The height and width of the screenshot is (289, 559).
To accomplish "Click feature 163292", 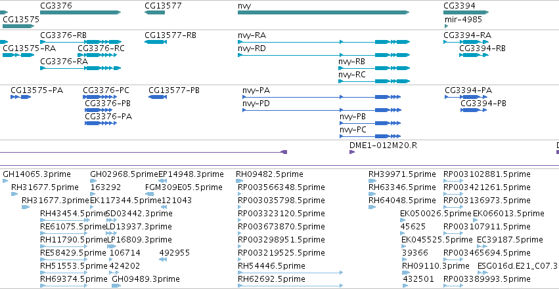I will point(93,194).
